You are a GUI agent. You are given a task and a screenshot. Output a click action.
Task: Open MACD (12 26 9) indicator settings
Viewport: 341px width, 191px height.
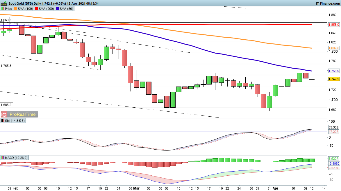coord(17,158)
